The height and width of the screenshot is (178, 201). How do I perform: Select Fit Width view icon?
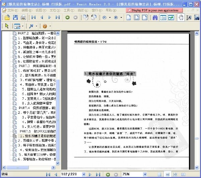click(x=145, y=17)
